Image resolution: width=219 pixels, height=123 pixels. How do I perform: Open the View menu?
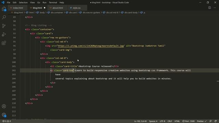point(33,2)
